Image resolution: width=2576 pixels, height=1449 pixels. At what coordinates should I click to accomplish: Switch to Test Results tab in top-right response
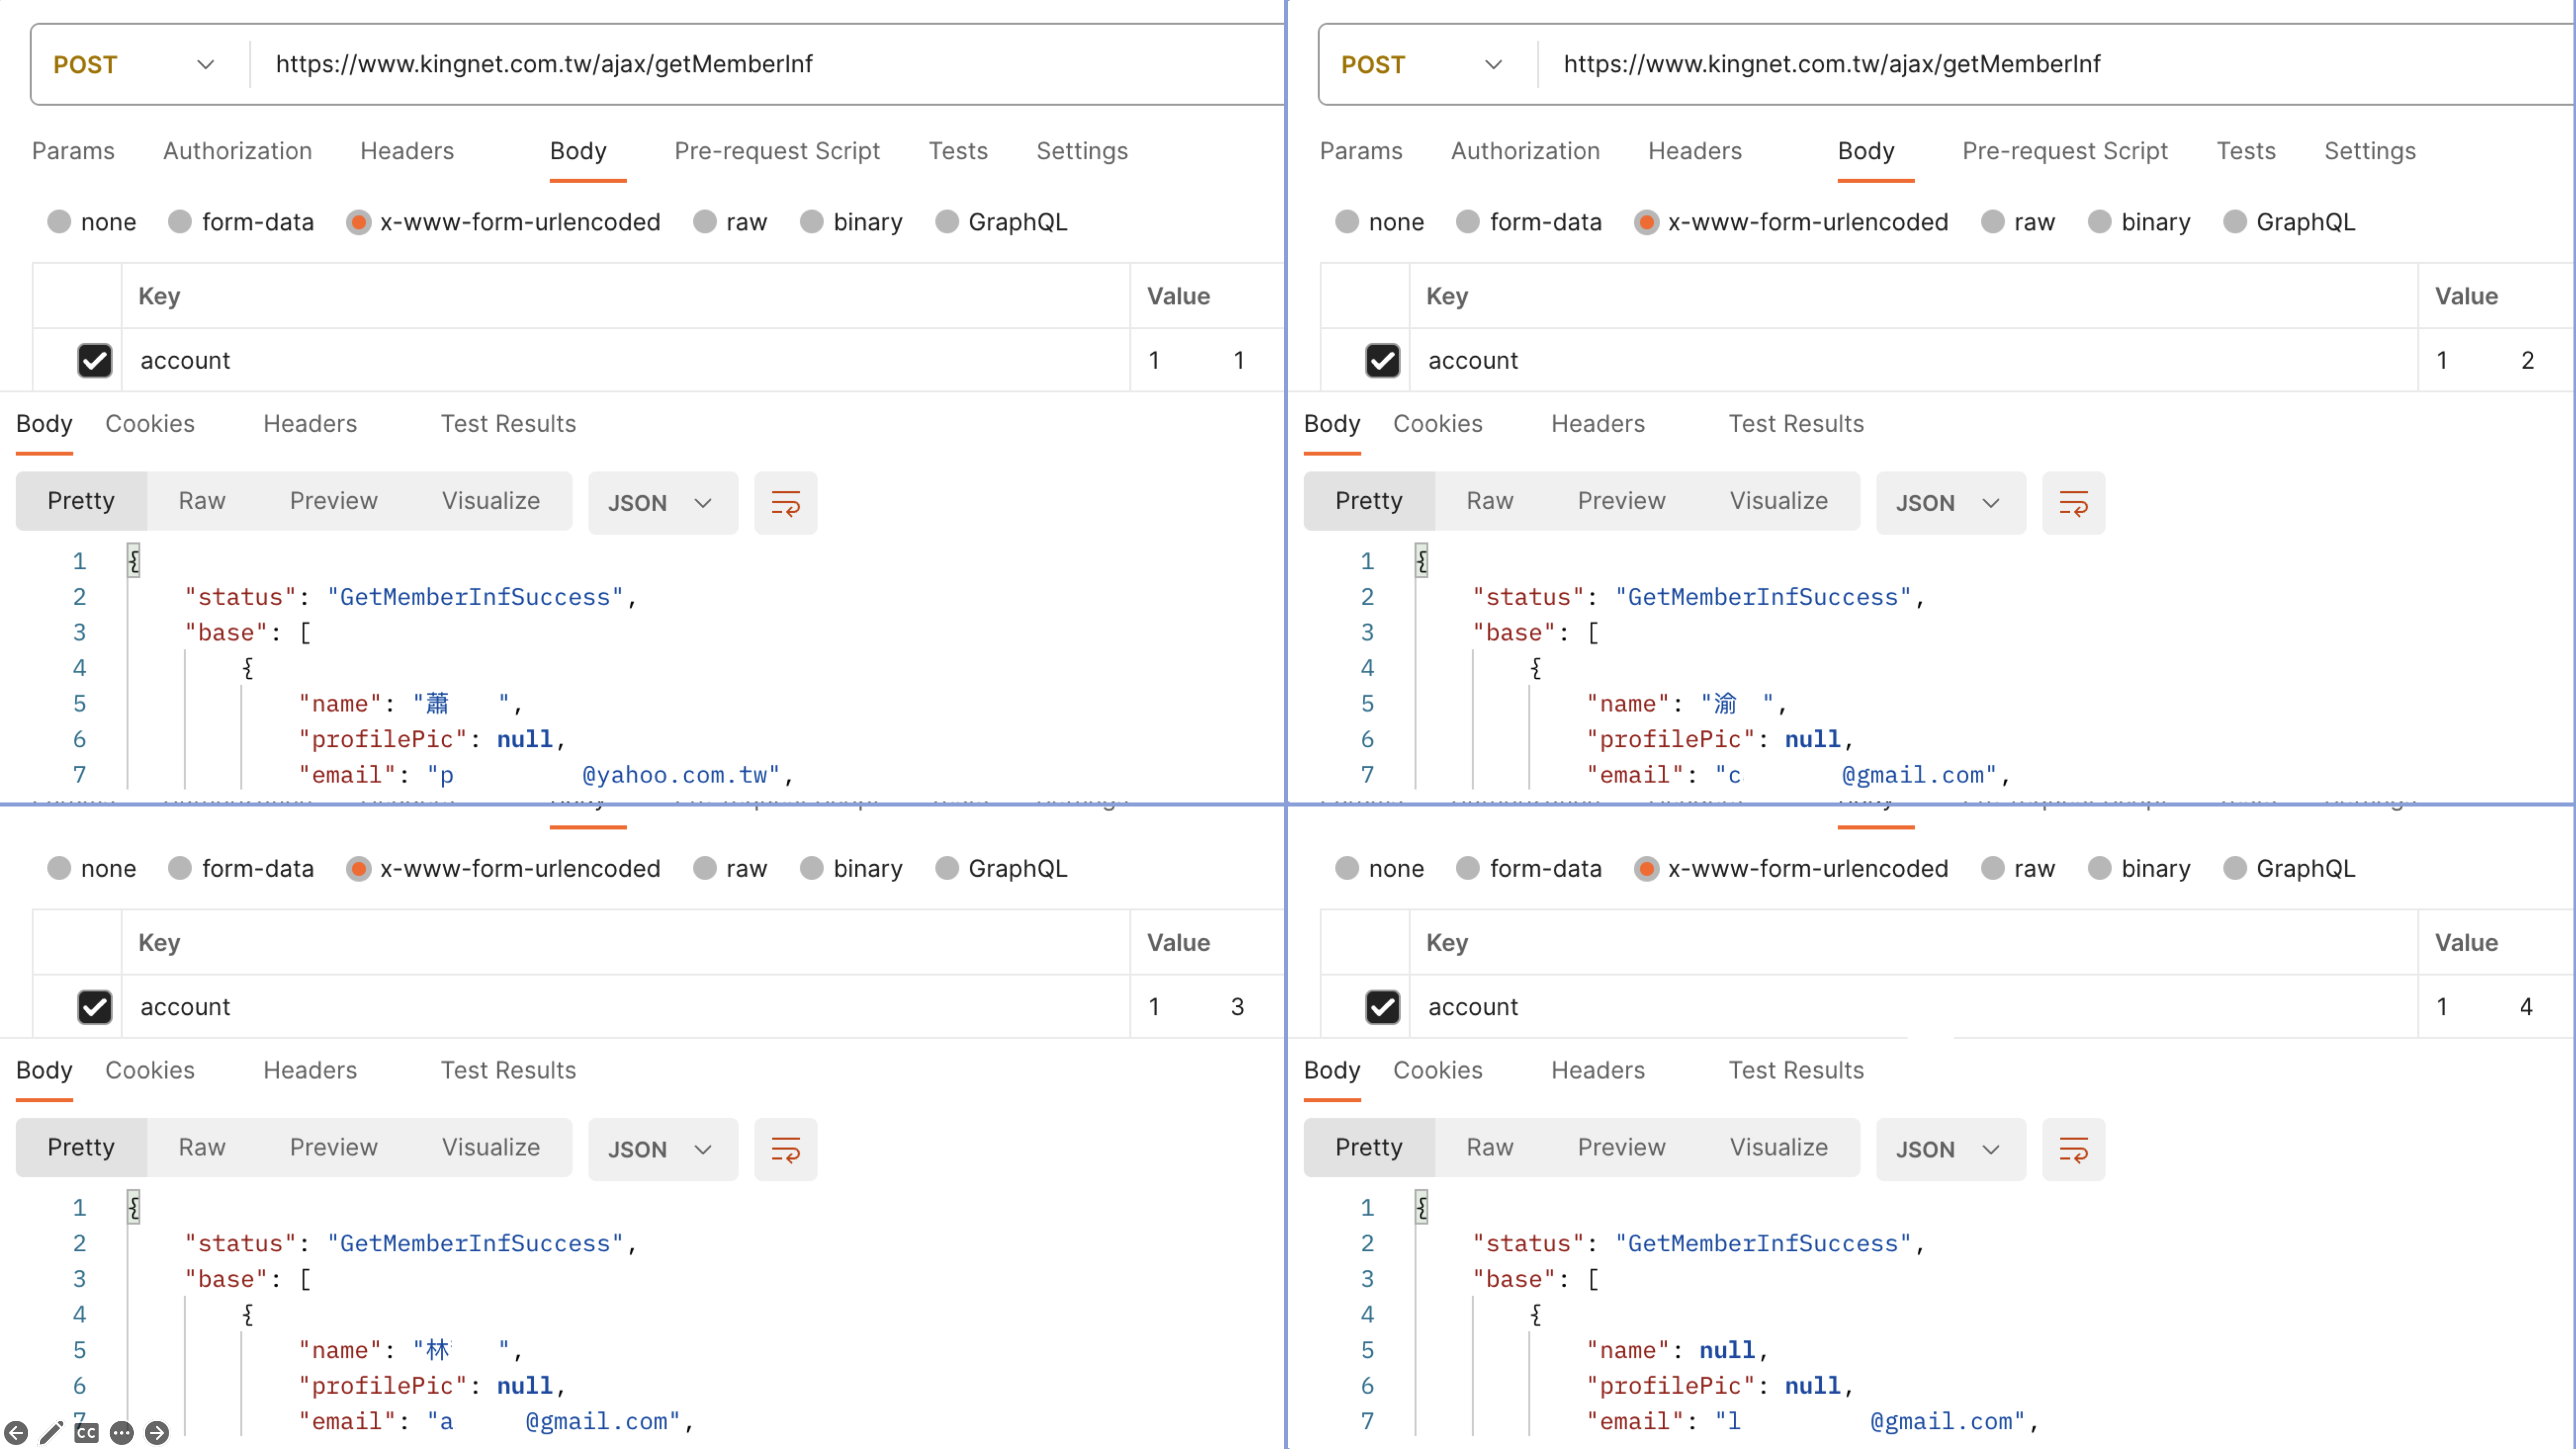[1796, 424]
